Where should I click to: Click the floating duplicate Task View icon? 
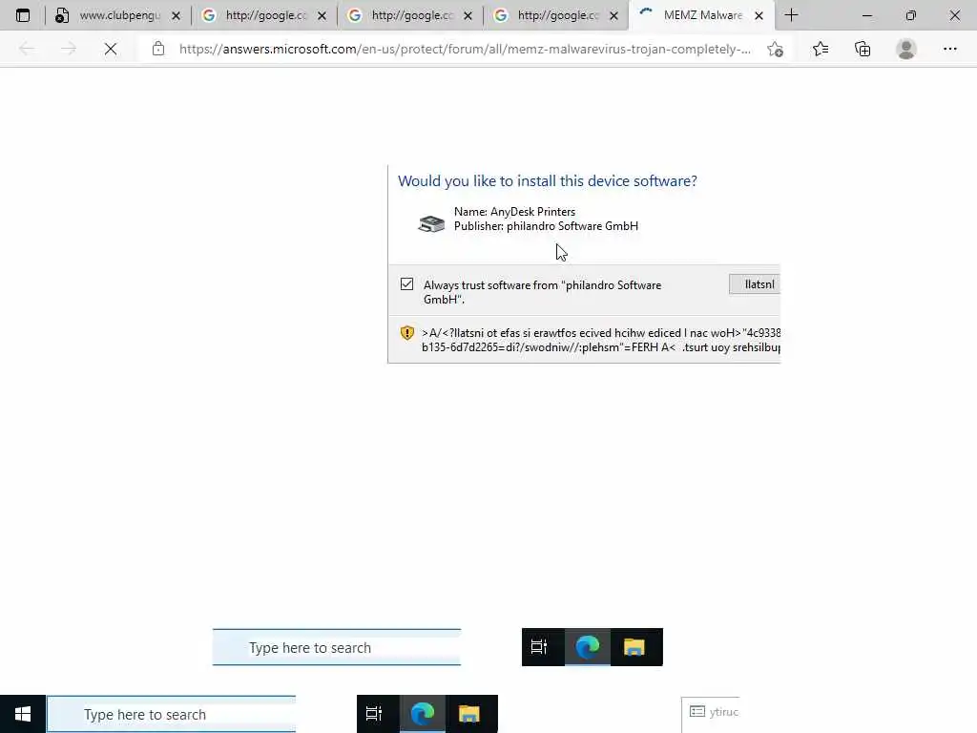539,647
